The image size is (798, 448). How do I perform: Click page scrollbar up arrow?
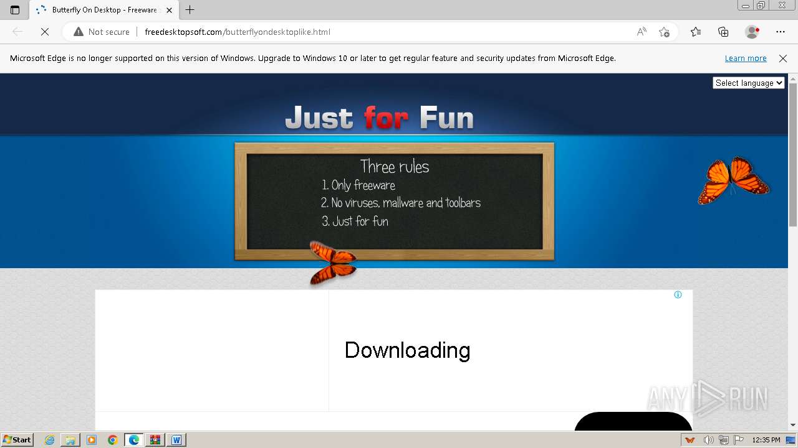(x=793, y=78)
